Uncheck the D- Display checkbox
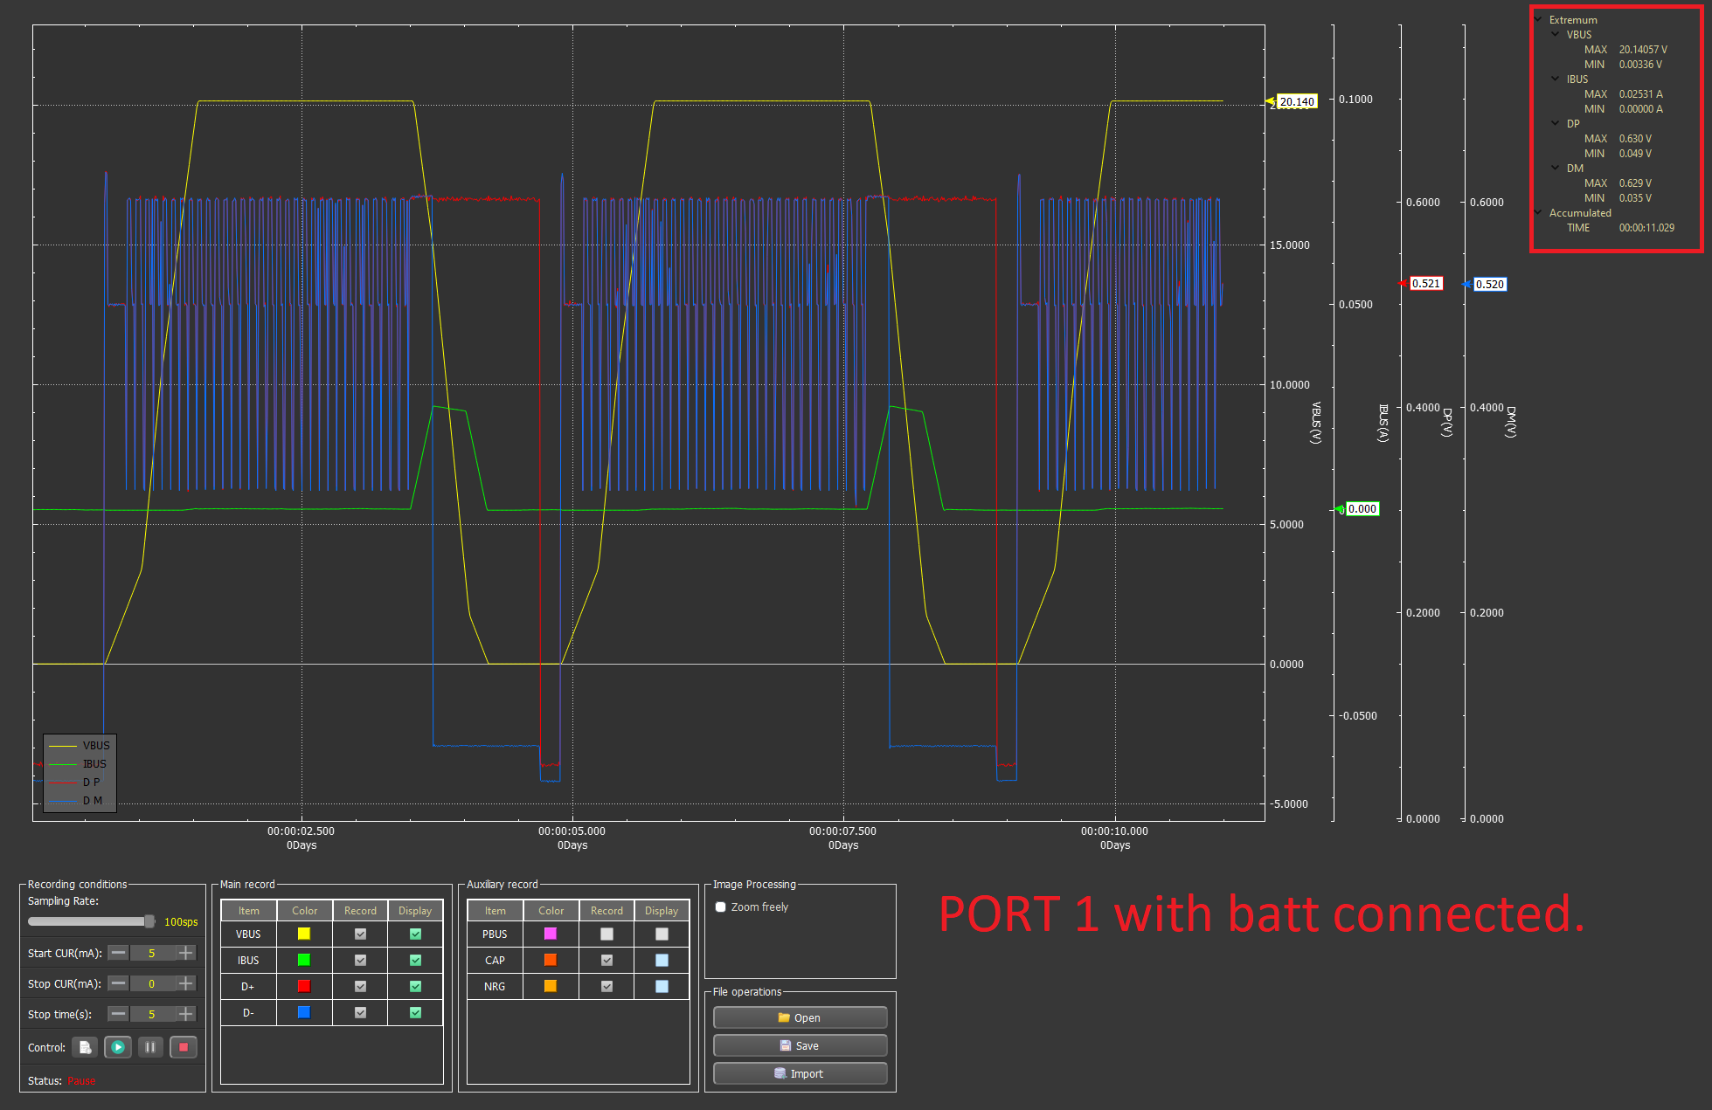The width and height of the screenshot is (1712, 1110). coord(415,1012)
